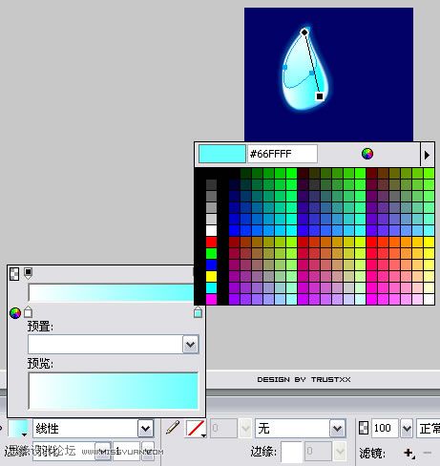
Task: Open the 无 stroke category dropdown
Action: coord(337,429)
